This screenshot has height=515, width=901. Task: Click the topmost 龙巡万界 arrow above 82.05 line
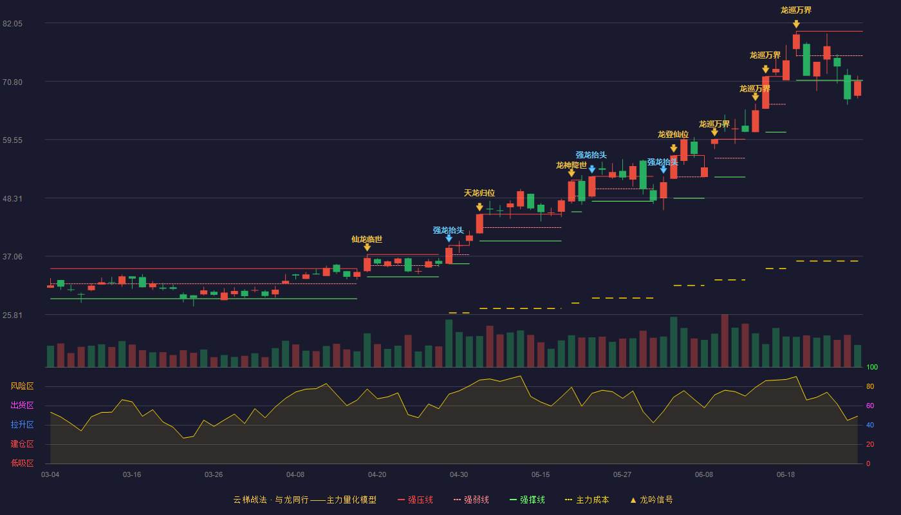click(x=796, y=24)
